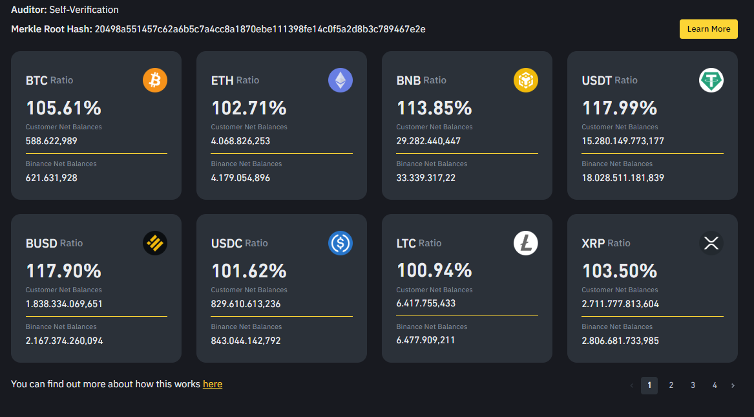This screenshot has width=754, height=417.
Task: Advance with the next page arrow
Action: pos(733,385)
